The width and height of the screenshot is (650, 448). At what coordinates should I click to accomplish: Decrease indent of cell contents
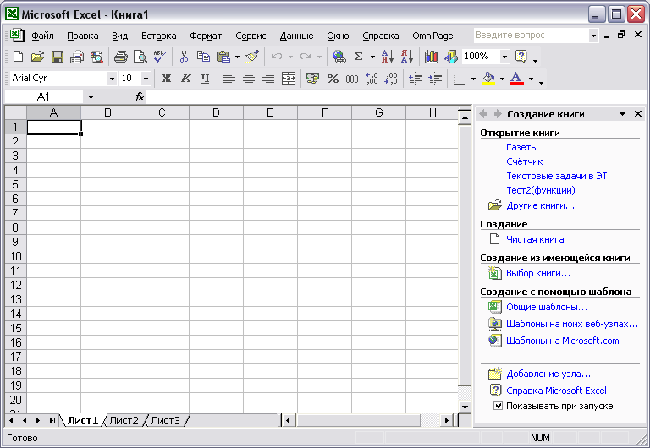pos(416,78)
